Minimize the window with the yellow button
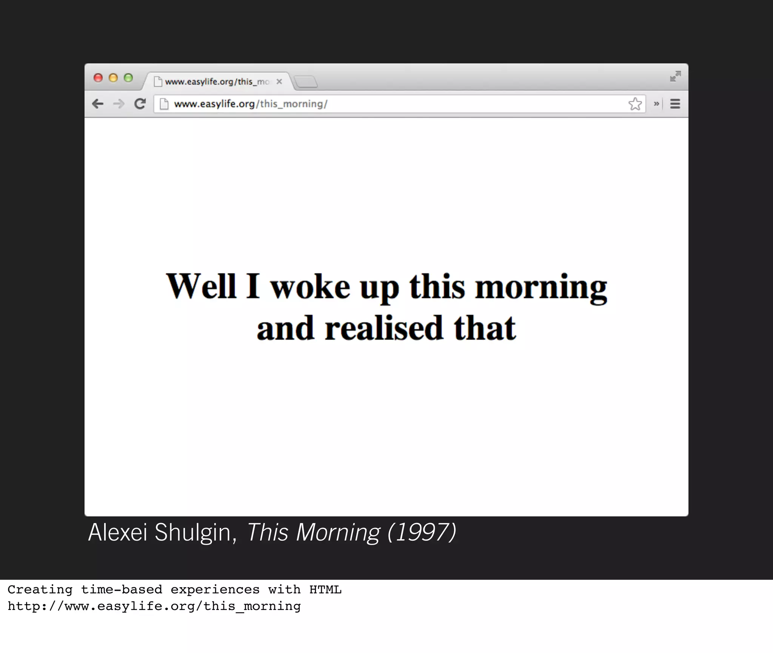Viewport: 773px width, 653px height. coord(113,78)
